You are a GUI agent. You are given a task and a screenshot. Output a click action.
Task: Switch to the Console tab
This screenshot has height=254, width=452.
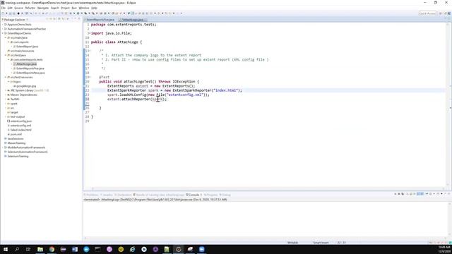click(193, 195)
